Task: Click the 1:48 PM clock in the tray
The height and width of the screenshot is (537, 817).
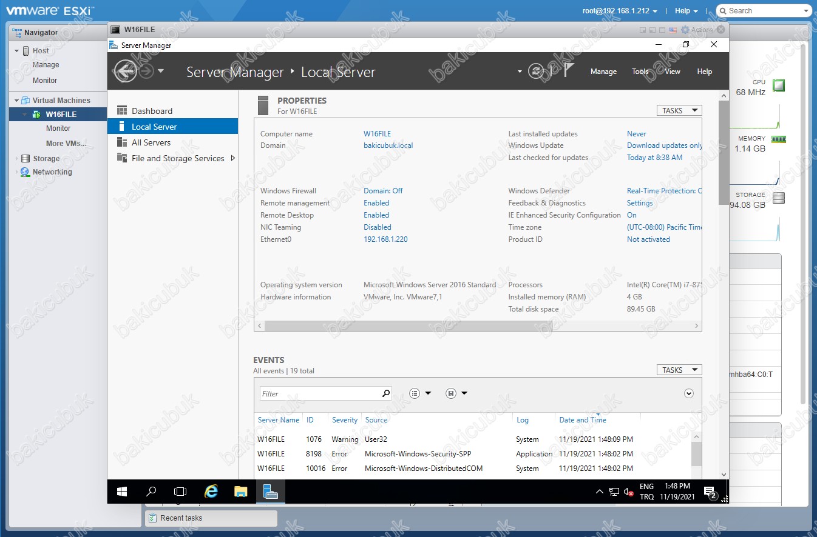Action: (677, 487)
